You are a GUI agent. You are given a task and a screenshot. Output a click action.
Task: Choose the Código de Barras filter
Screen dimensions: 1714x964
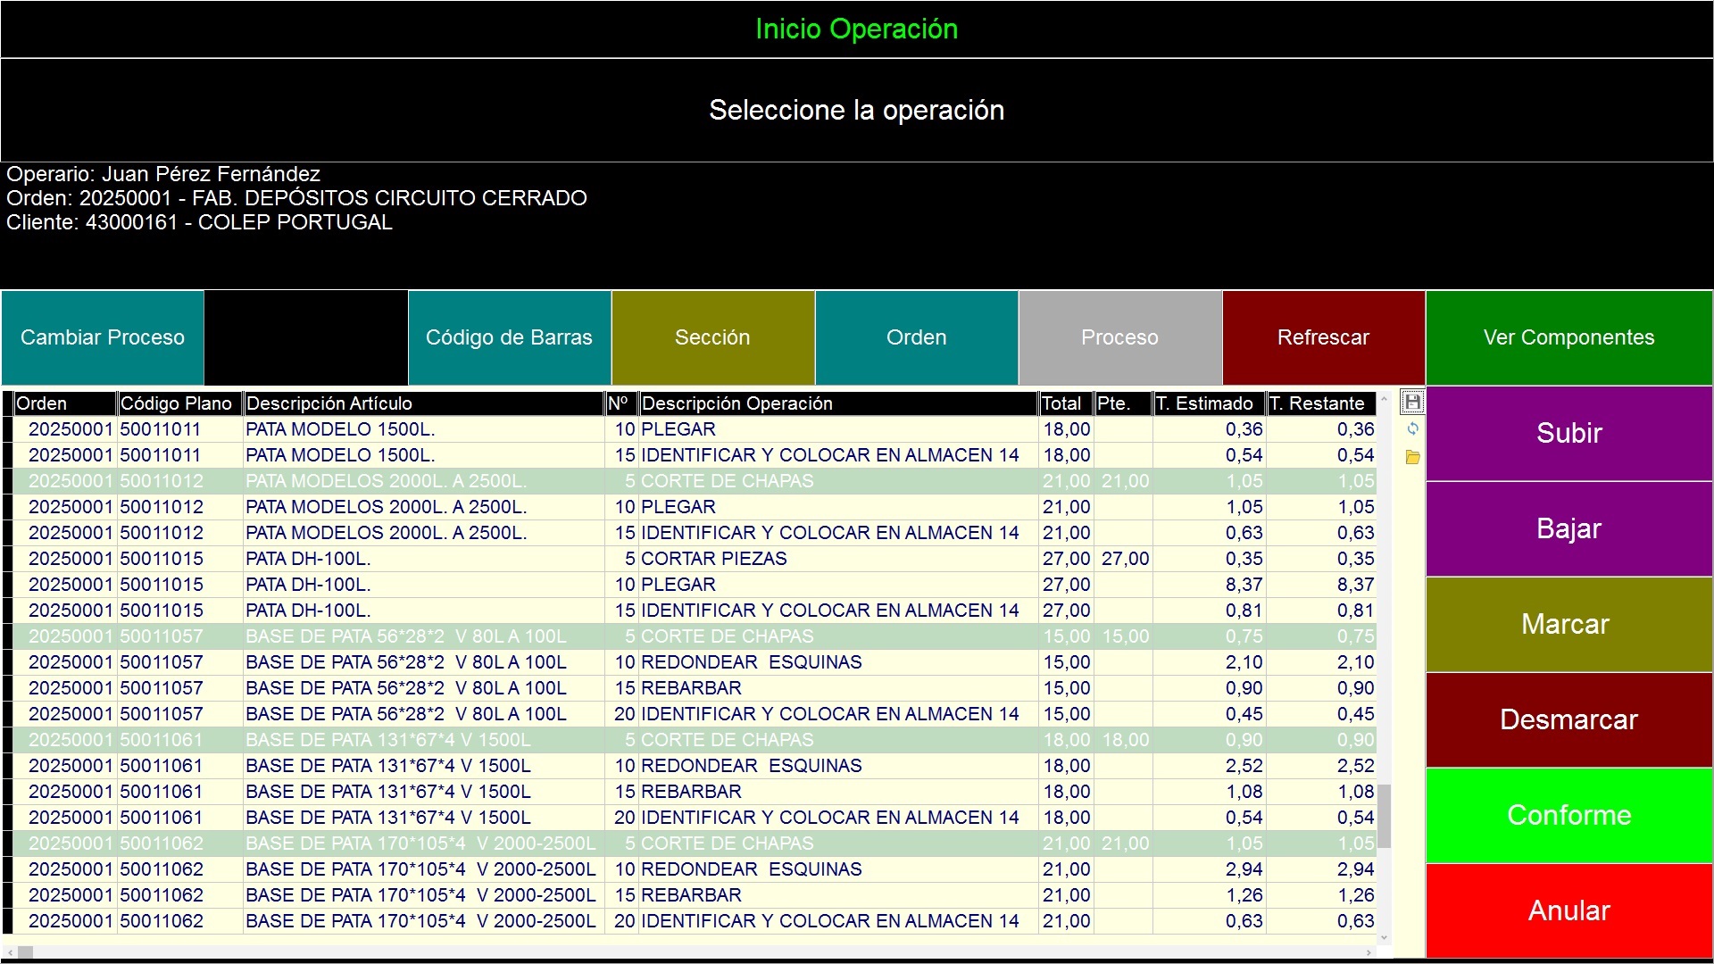509,337
